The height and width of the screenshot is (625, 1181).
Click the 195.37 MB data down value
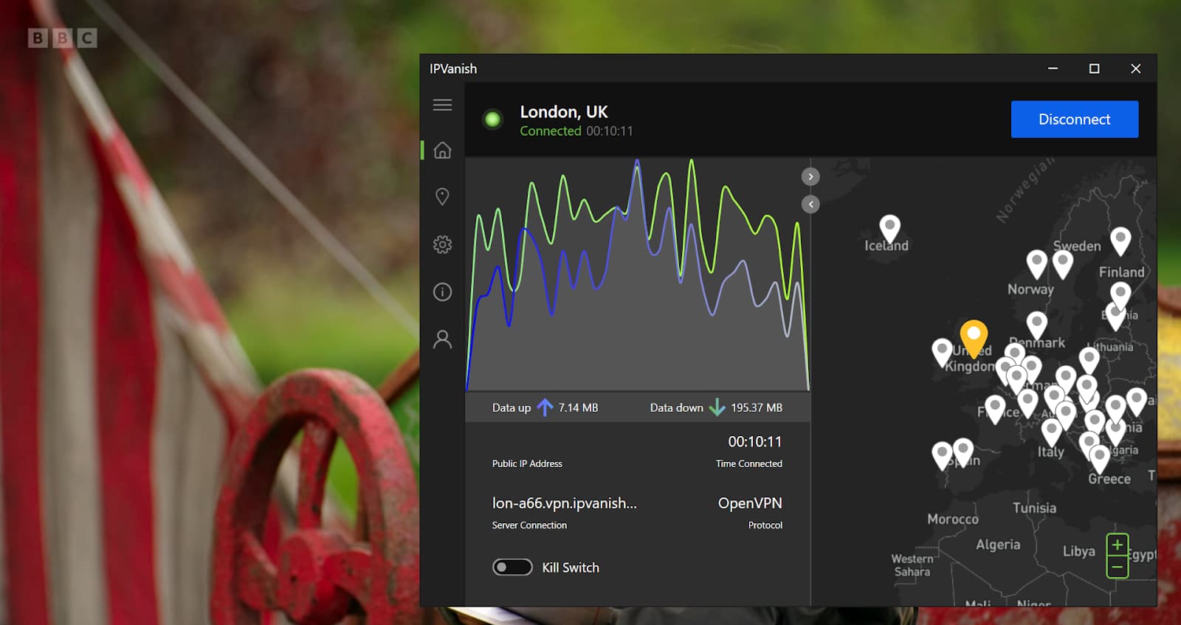pyautogui.click(x=757, y=407)
